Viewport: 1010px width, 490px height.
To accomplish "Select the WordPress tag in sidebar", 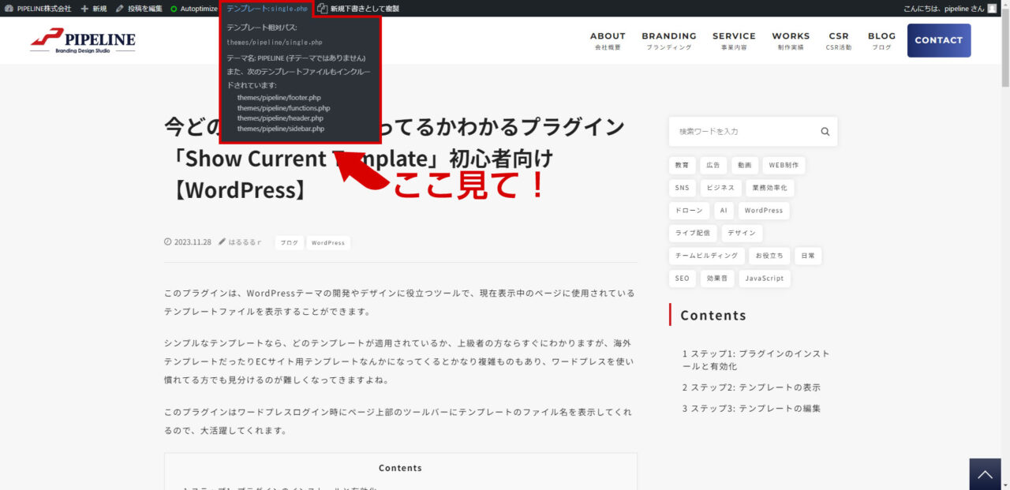I will click(x=764, y=211).
